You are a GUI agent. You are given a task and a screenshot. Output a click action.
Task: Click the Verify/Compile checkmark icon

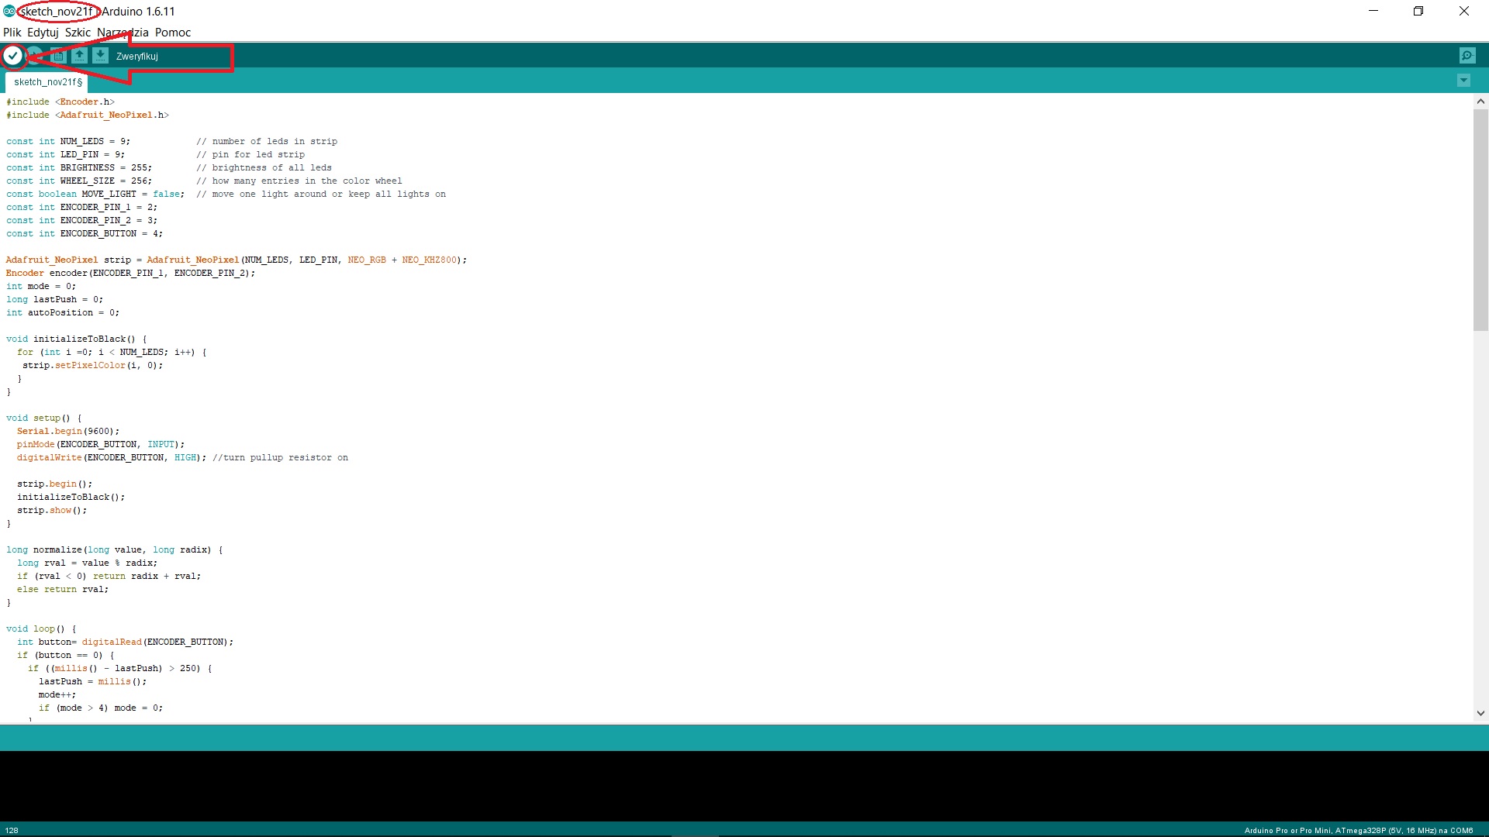(x=14, y=55)
